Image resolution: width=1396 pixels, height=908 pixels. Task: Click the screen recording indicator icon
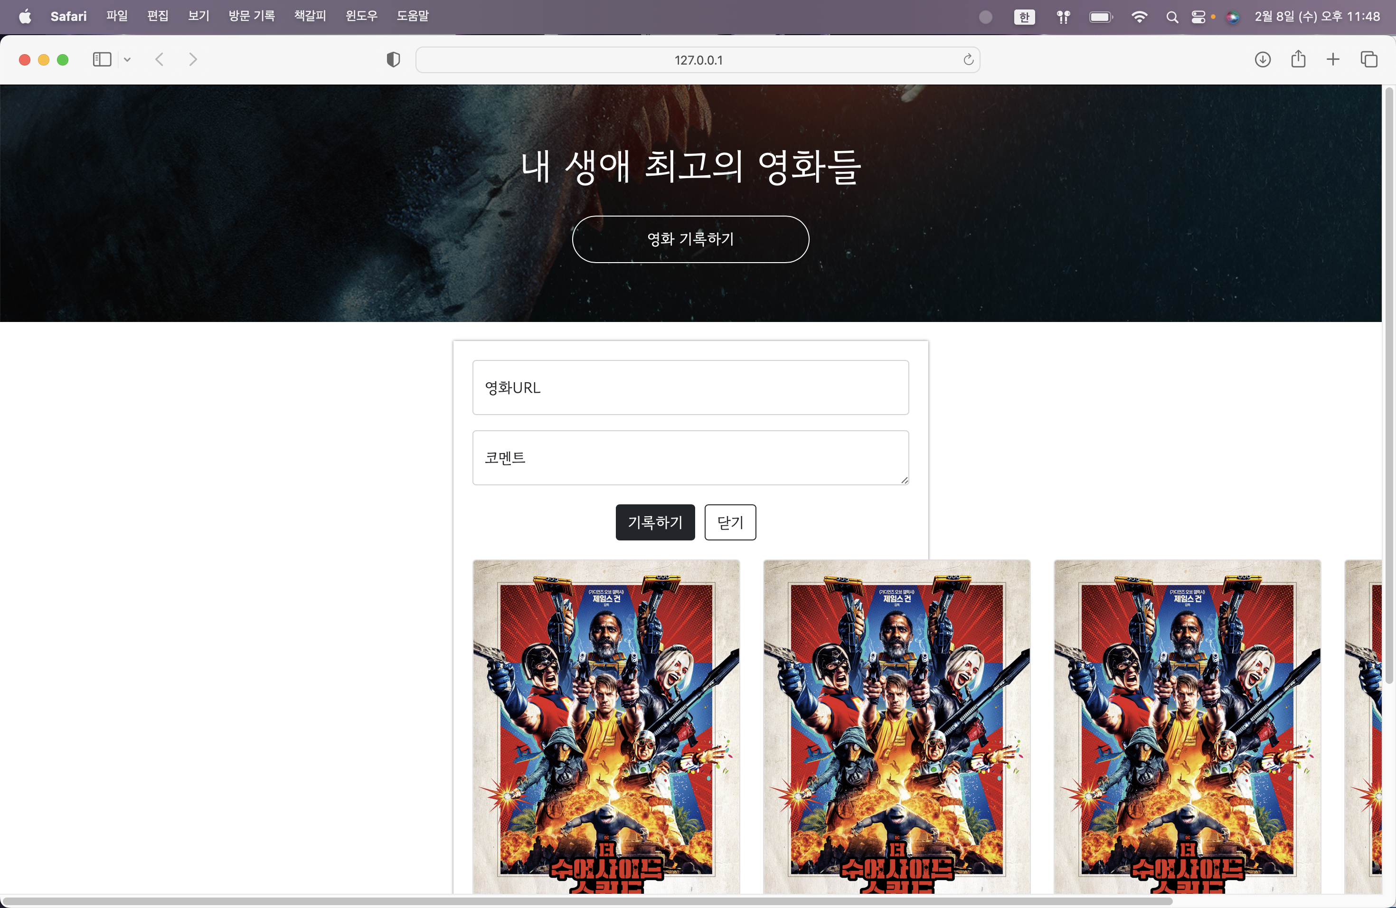point(986,17)
